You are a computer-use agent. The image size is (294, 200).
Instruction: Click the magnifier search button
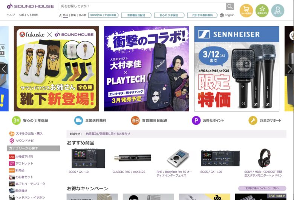point(230,6)
